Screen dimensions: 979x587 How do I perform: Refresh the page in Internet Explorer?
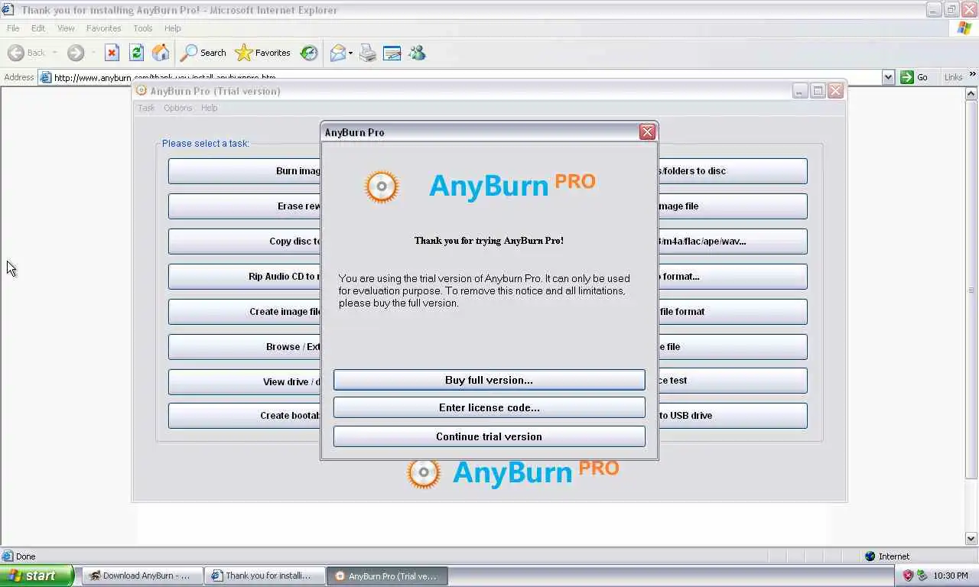point(136,53)
